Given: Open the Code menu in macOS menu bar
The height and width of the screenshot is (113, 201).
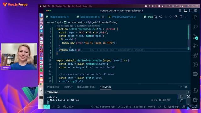Looking at the screenshot, I should (x=45, y=6).
